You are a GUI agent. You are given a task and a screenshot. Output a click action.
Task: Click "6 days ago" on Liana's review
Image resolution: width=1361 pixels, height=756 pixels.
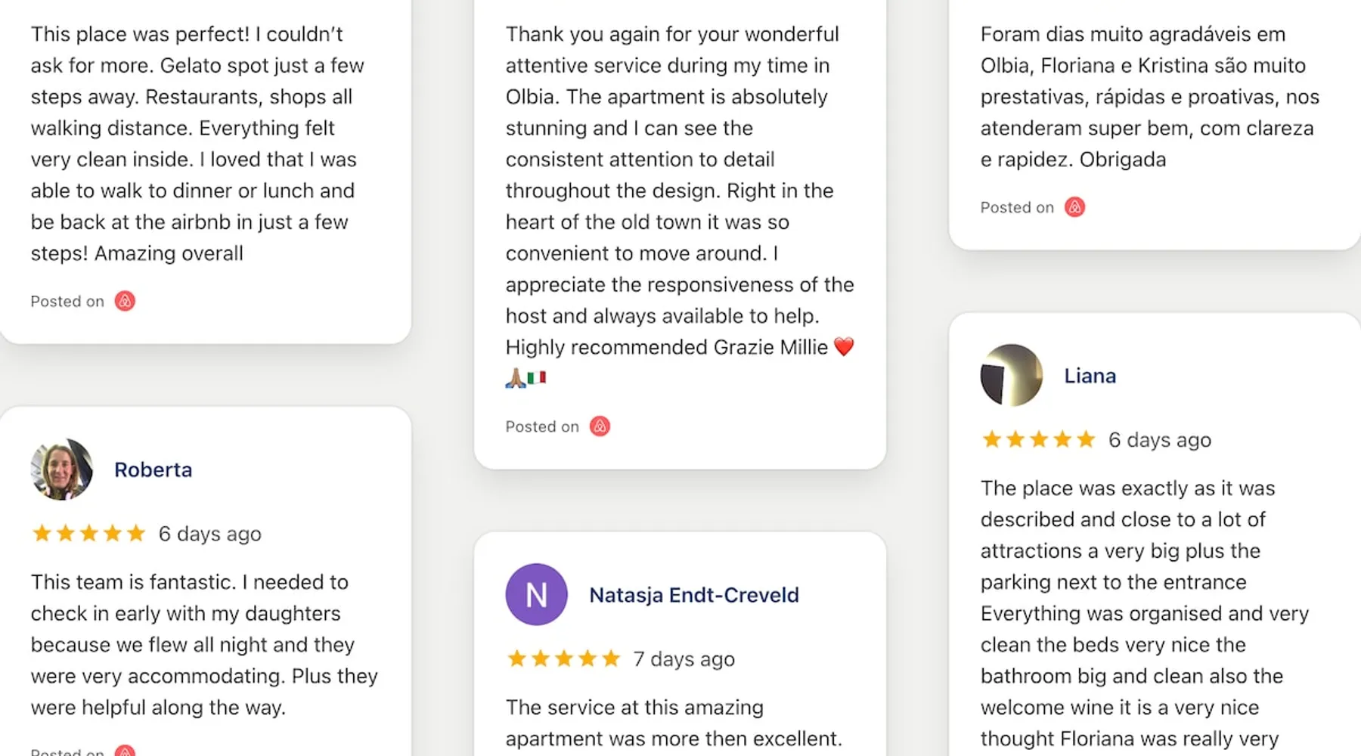(x=1159, y=440)
